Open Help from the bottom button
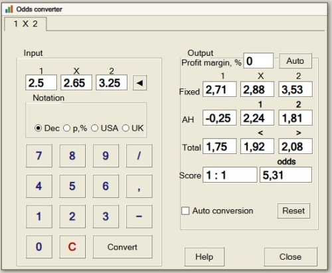The height and width of the screenshot is (273, 332). click(x=205, y=257)
